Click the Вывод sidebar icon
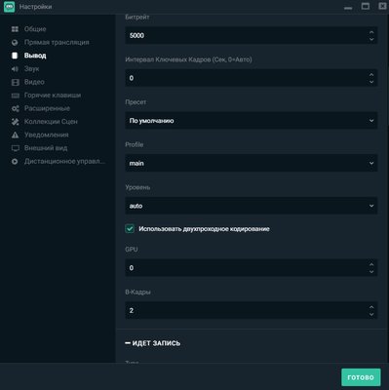The width and height of the screenshot is (389, 390). 15,56
